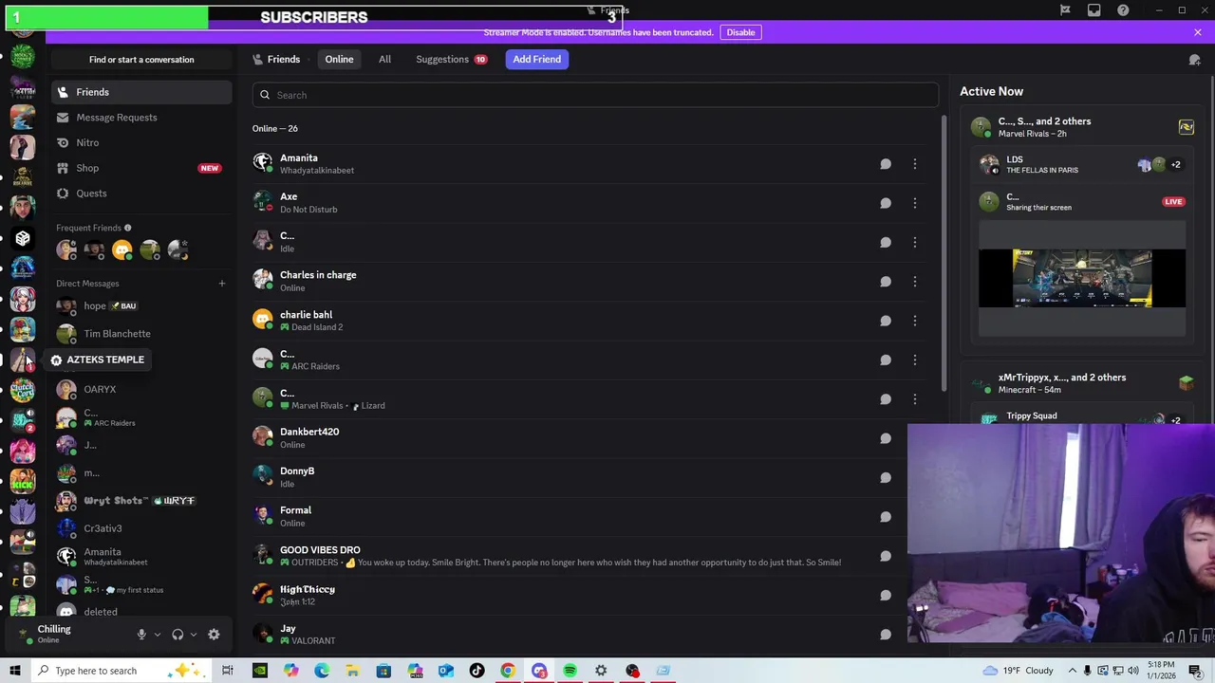This screenshot has width=1215, height=683.
Task: Disable Streamer Mode via banner button
Action: tap(740, 32)
